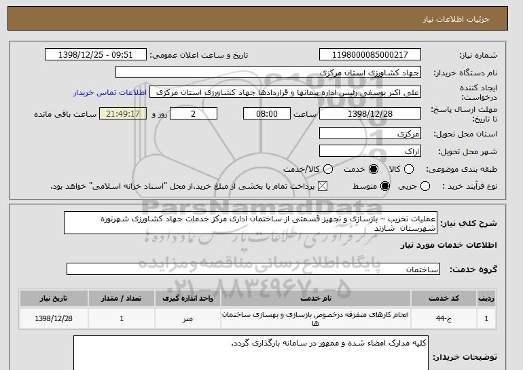
Task: Click the delivery city field اراک
Action: pyautogui.click(x=370, y=151)
